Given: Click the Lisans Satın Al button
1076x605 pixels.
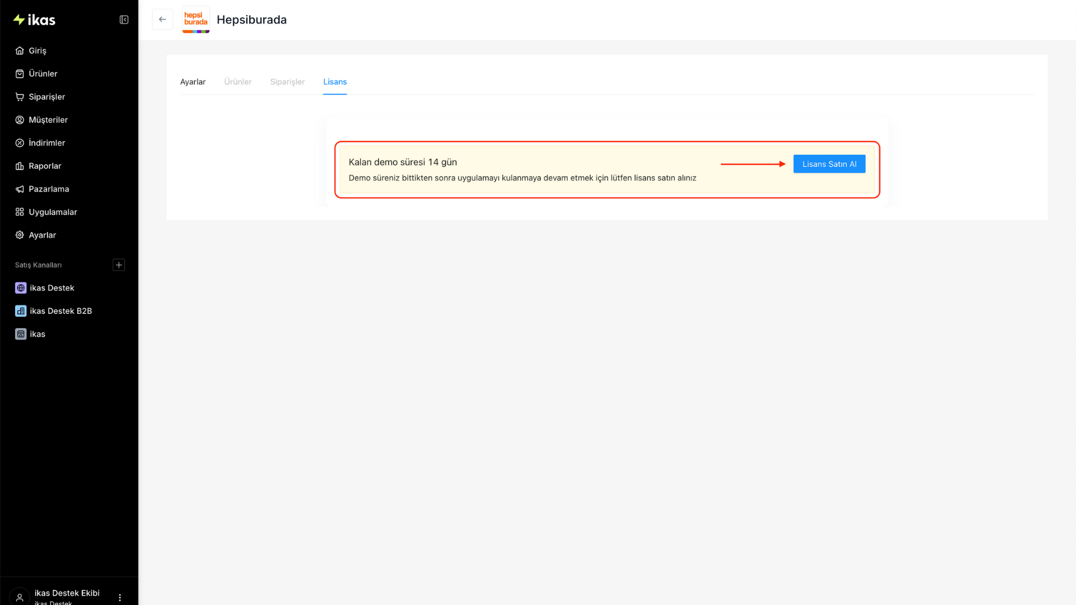Looking at the screenshot, I should coord(829,164).
